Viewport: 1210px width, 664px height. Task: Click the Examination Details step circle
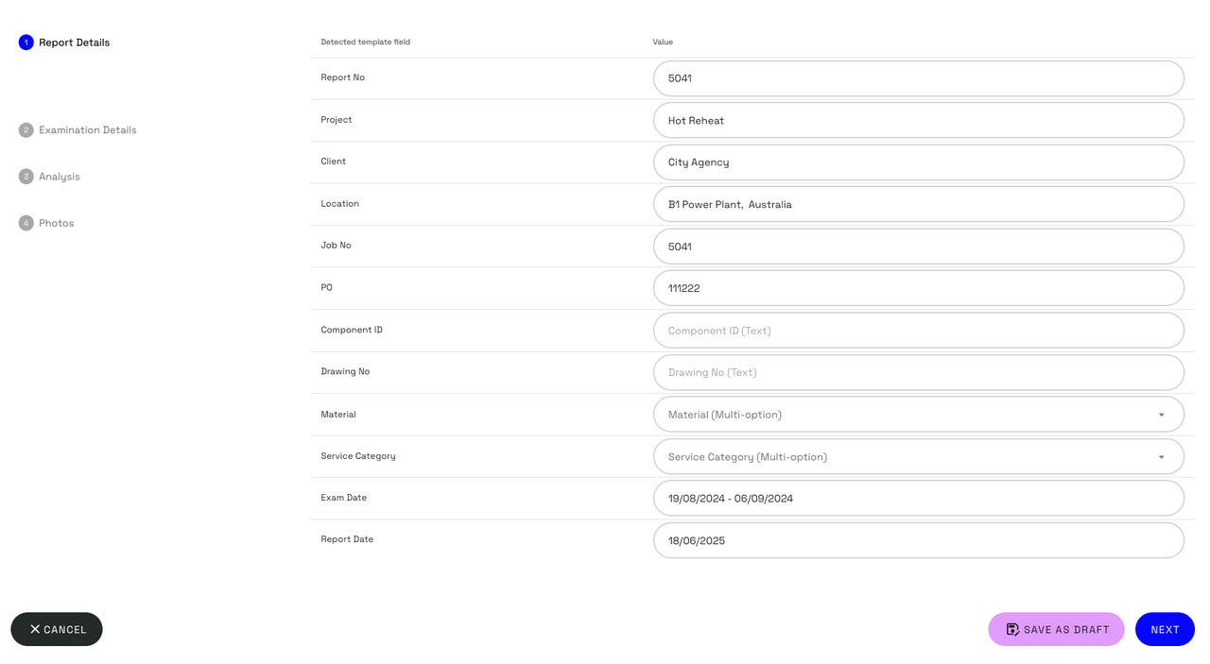pyautogui.click(x=26, y=130)
